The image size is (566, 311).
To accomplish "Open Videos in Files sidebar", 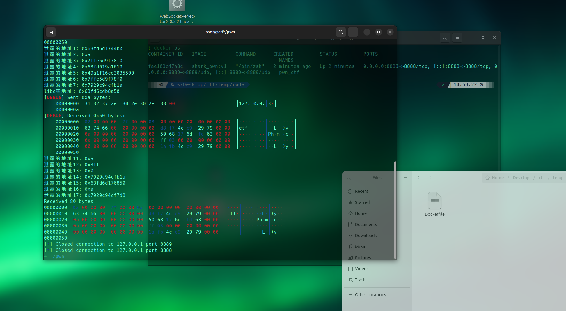I will pyautogui.click(x=377, y=269).
